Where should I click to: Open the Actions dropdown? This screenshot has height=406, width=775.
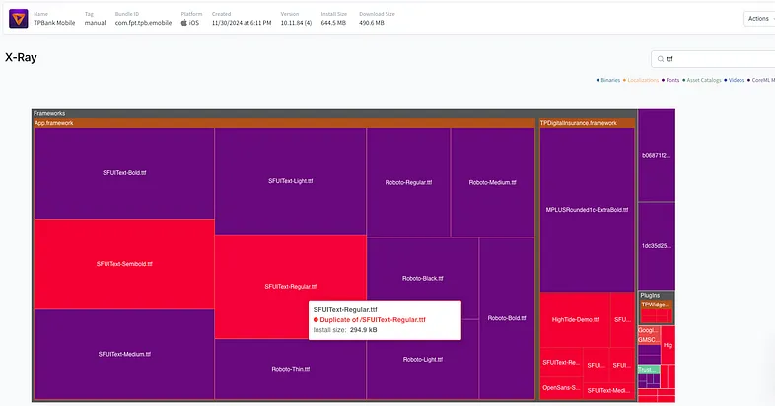[x=757, y=18]
